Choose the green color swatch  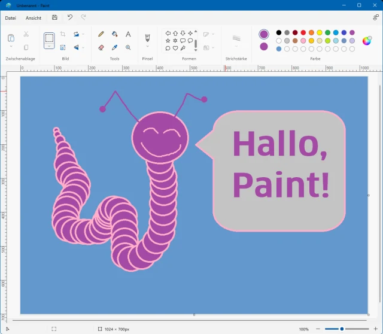[x=327, y=32]
